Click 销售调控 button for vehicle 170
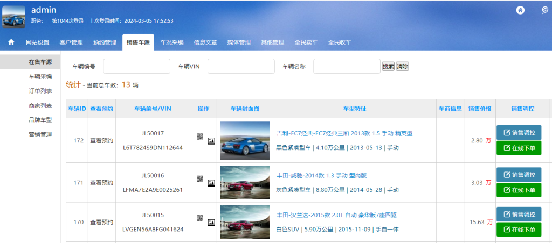 519,214
